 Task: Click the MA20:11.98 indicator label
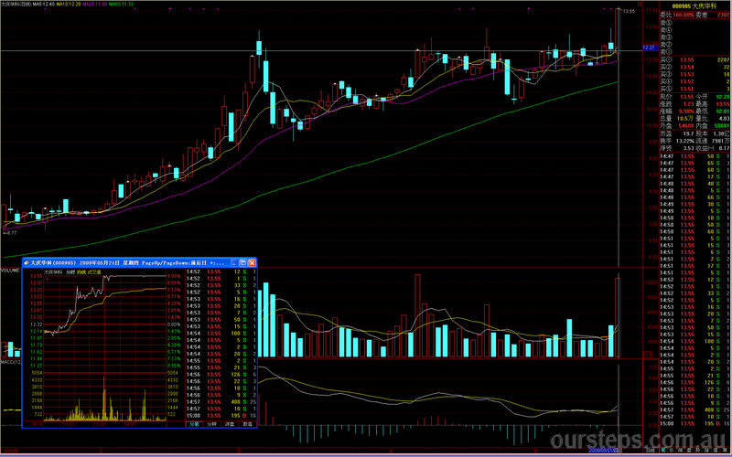pyautogui.click(x=95, y=4)
